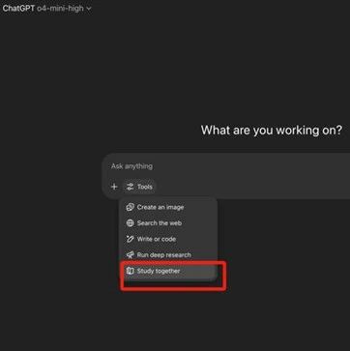The height and width of the screenshot is (351, 350).
Task: Click the ChatGPT title at top left
Action: coord(18,9)
